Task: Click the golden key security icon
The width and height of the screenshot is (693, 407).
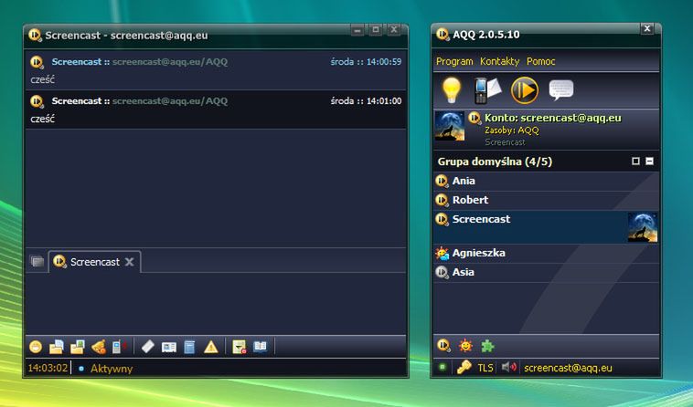Action: pos(464,368)
